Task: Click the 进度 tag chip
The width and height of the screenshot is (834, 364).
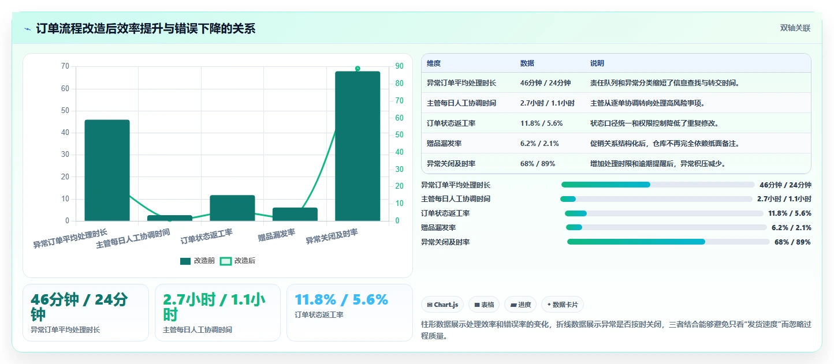Action: 520,305
